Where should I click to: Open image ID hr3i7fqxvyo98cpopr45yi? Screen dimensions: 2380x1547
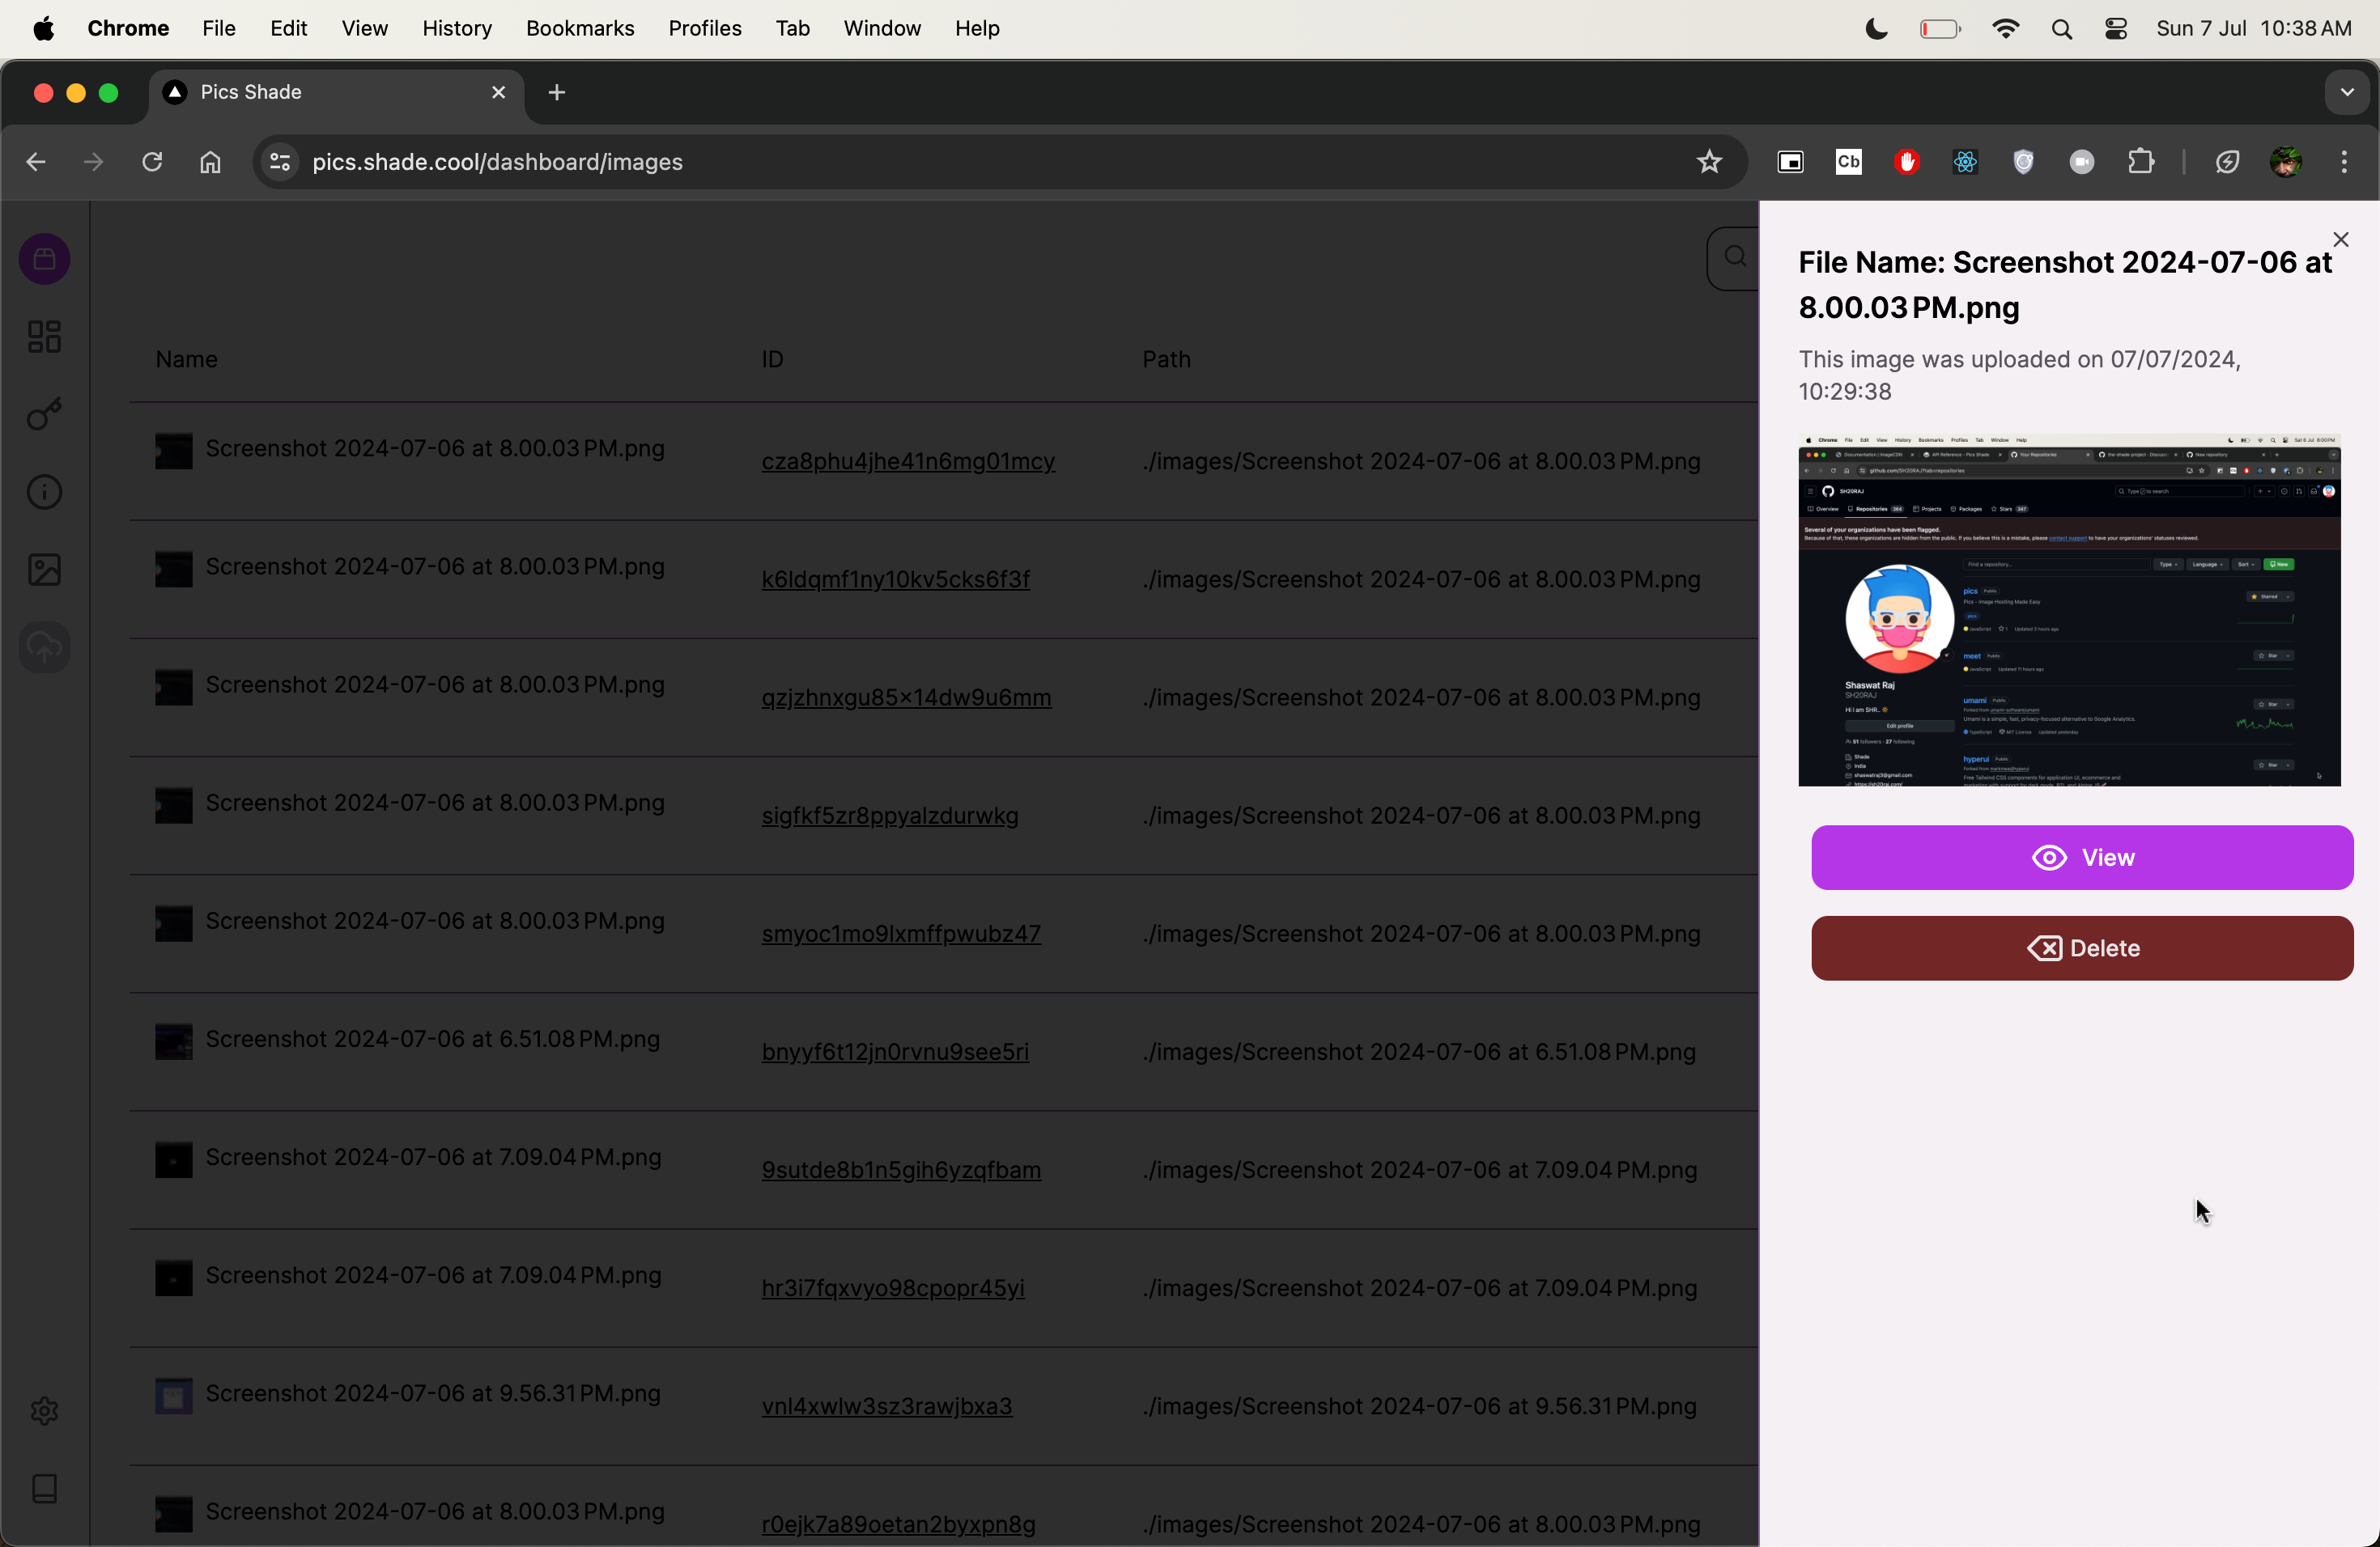point(893,1288)
